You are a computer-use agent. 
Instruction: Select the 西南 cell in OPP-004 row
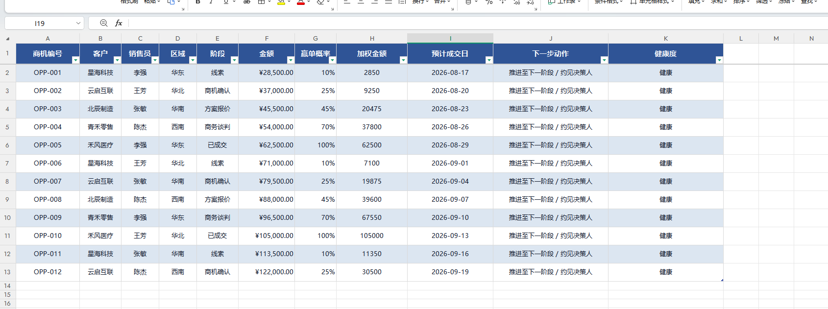(x=178, y=127)
